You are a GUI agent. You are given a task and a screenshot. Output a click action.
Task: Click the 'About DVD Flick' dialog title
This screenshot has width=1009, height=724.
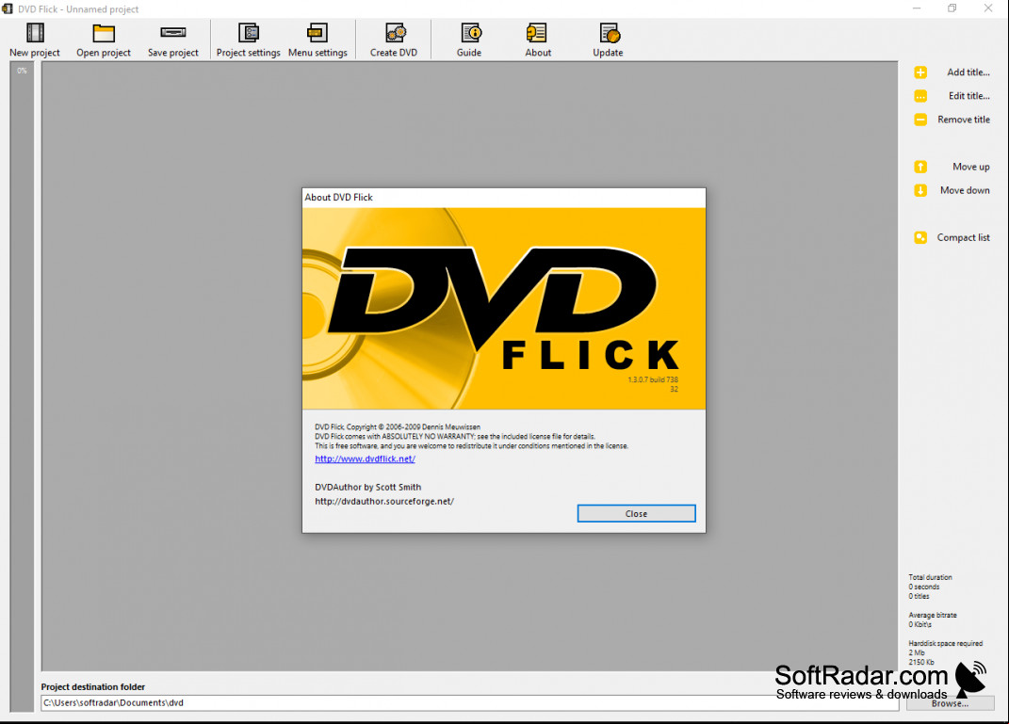(338, 198)
